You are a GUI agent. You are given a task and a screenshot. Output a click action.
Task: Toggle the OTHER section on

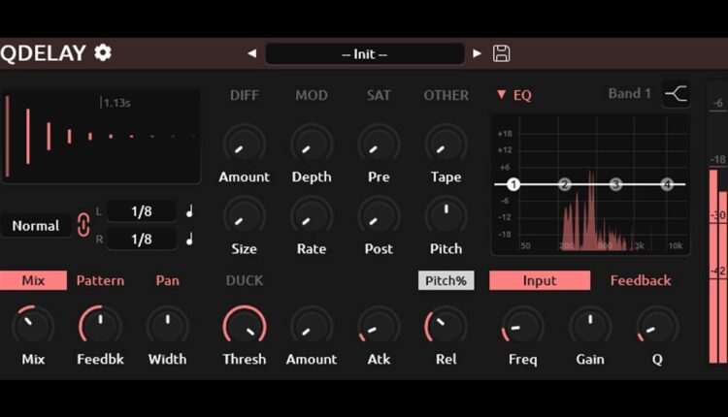click(x=446, y=95)
